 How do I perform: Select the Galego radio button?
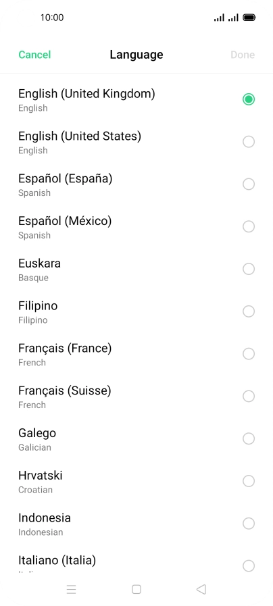(249, 438)
